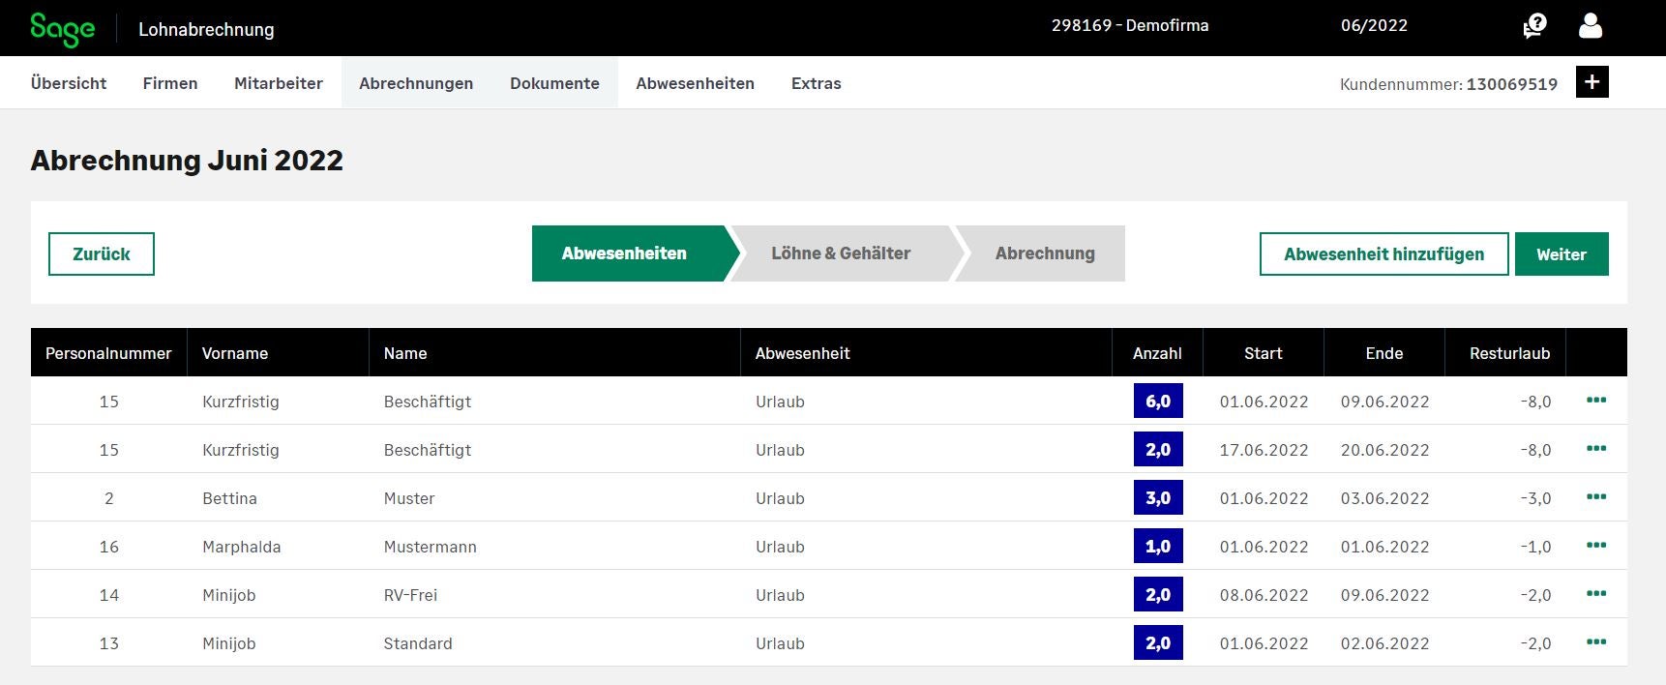Open the 06/2022 period selector
This screenshot has height=685, width=1666.
click(1374, 26)
